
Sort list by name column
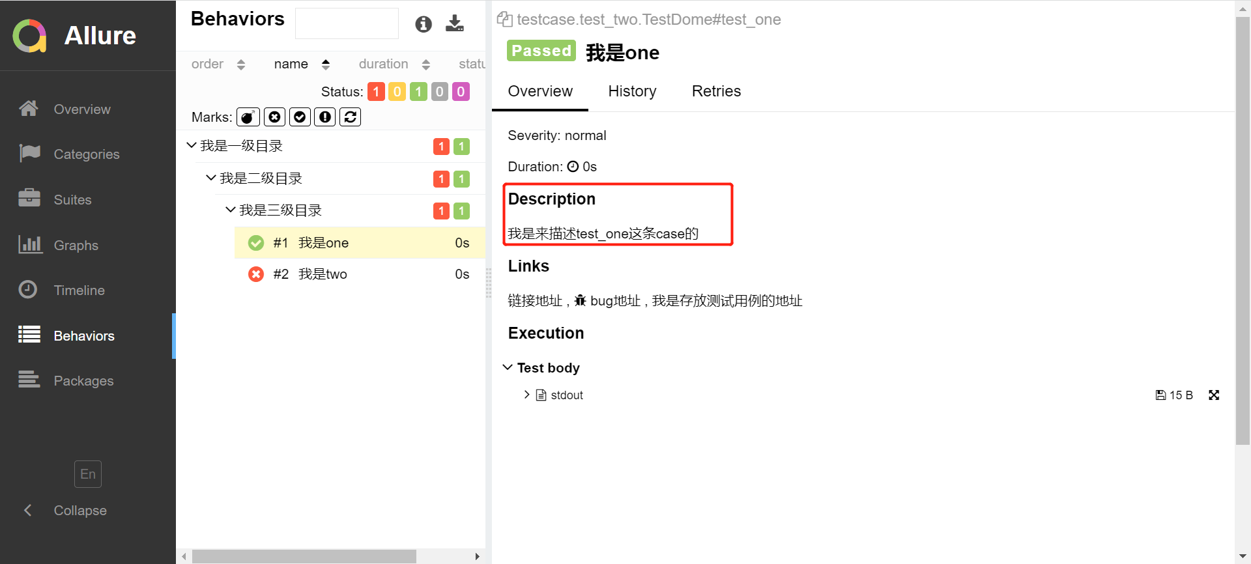pyautogui.click(x=302, y=64)
